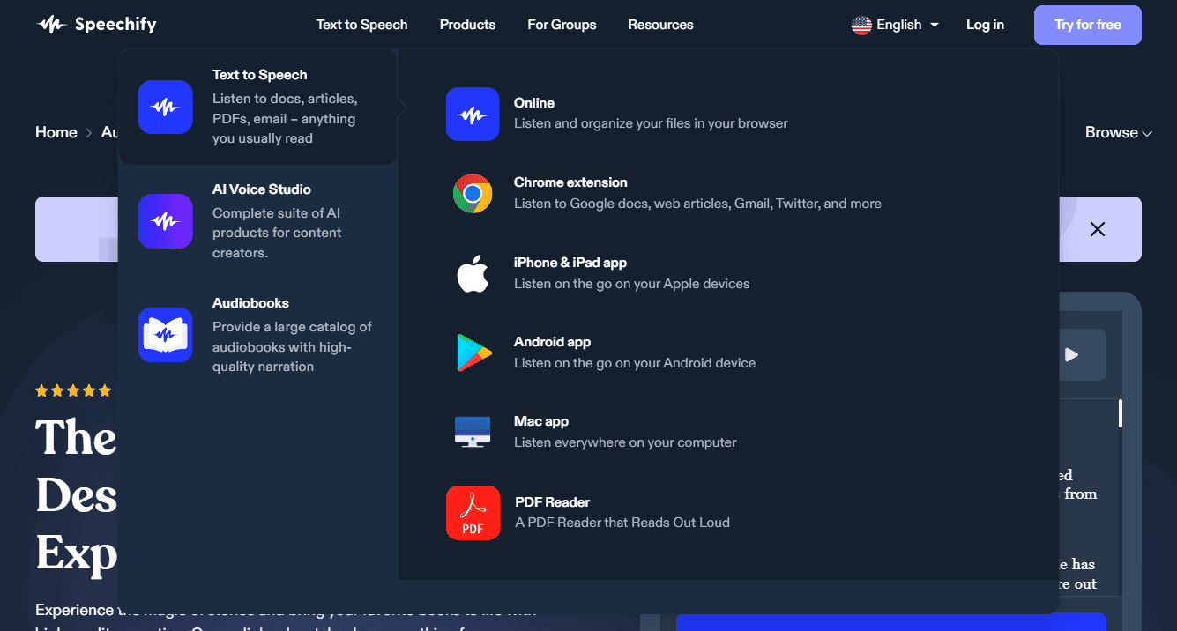1177x631 pixels.
Task: Click the Log in link
Action: pyautogui.click(x=985, y=25)
